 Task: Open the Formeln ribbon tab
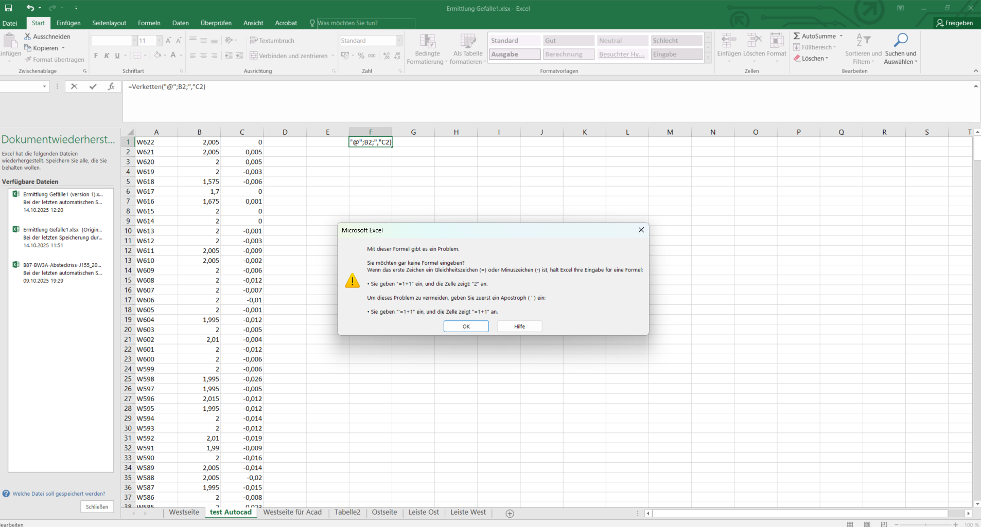tap(149, 23)
